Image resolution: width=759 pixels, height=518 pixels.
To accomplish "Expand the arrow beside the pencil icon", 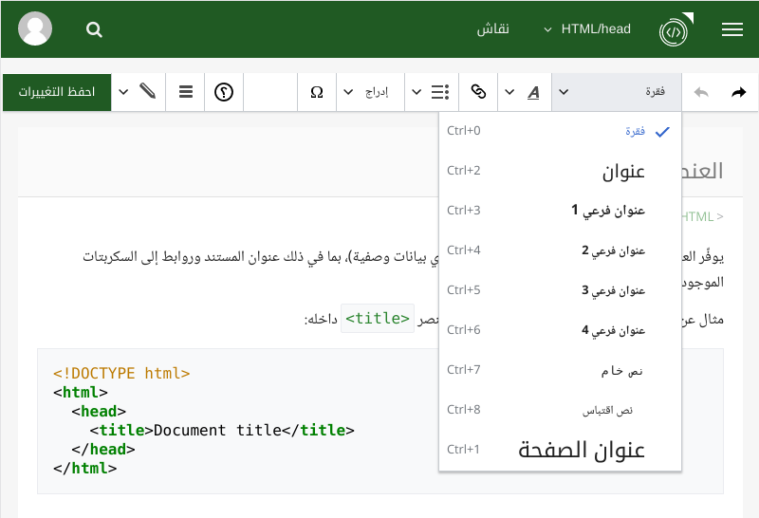I will (123, 92).
